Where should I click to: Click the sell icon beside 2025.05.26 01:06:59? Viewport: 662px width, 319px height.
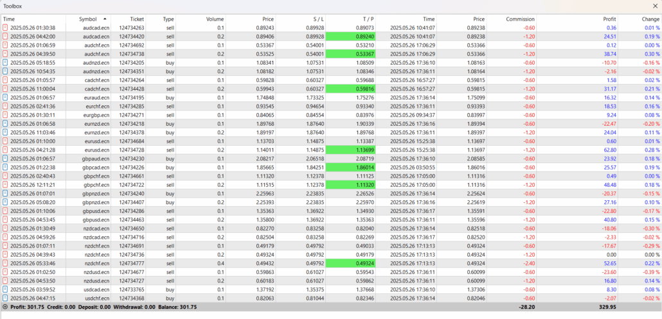pos(5,45)
